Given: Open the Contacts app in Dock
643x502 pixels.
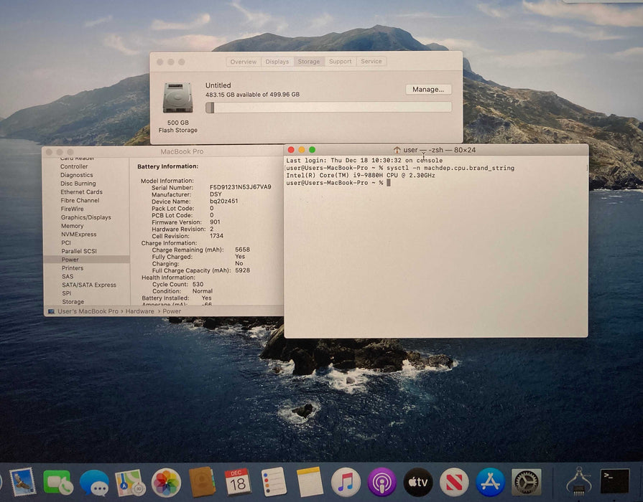Looking at the screenshot, I should pos(202,482).
